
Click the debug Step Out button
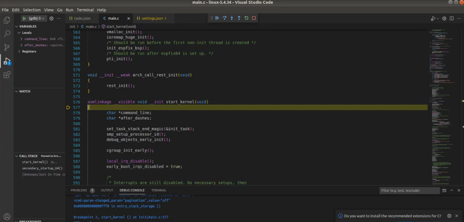pyautogui.click(x=239, y=18)
